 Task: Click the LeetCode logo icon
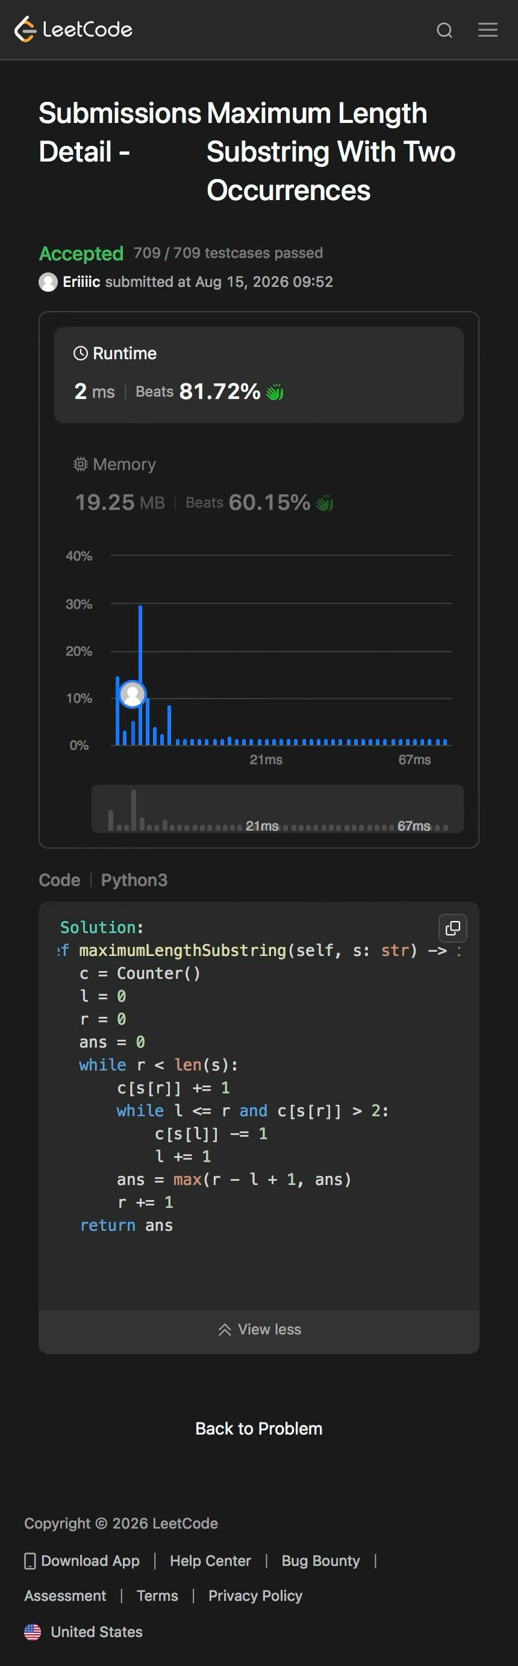[x=25, y=30]
